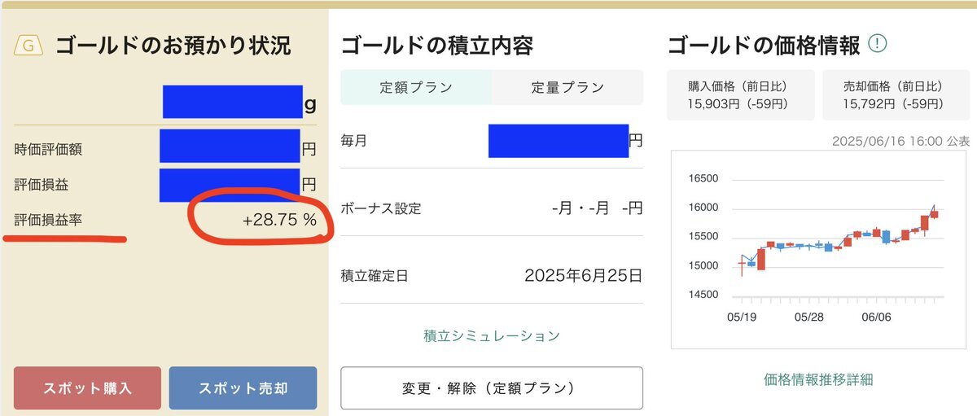Click the gold G icon

28,46
